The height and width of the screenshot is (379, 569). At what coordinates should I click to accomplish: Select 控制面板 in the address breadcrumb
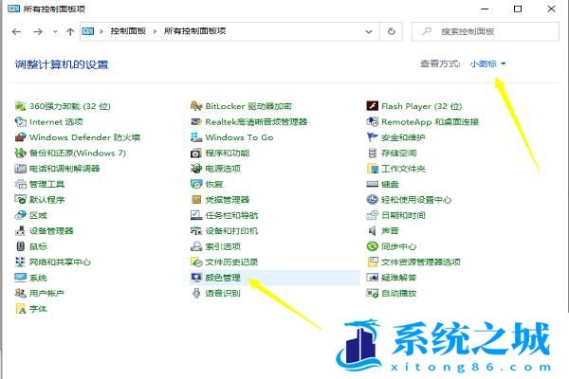128,31
